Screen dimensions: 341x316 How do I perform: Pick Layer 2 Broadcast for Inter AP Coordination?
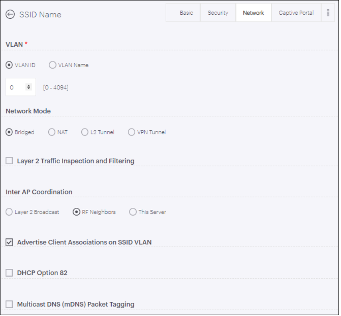pos(9,211)
